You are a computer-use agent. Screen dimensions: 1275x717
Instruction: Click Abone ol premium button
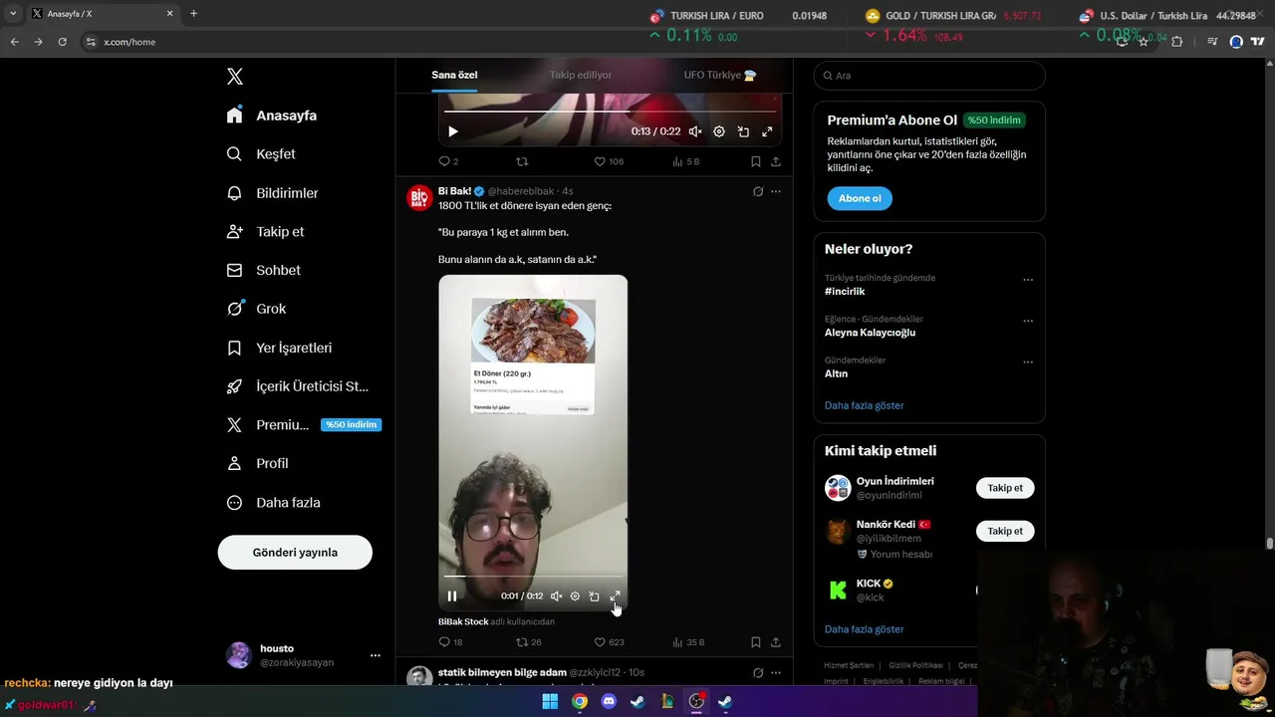coord(860,198)
